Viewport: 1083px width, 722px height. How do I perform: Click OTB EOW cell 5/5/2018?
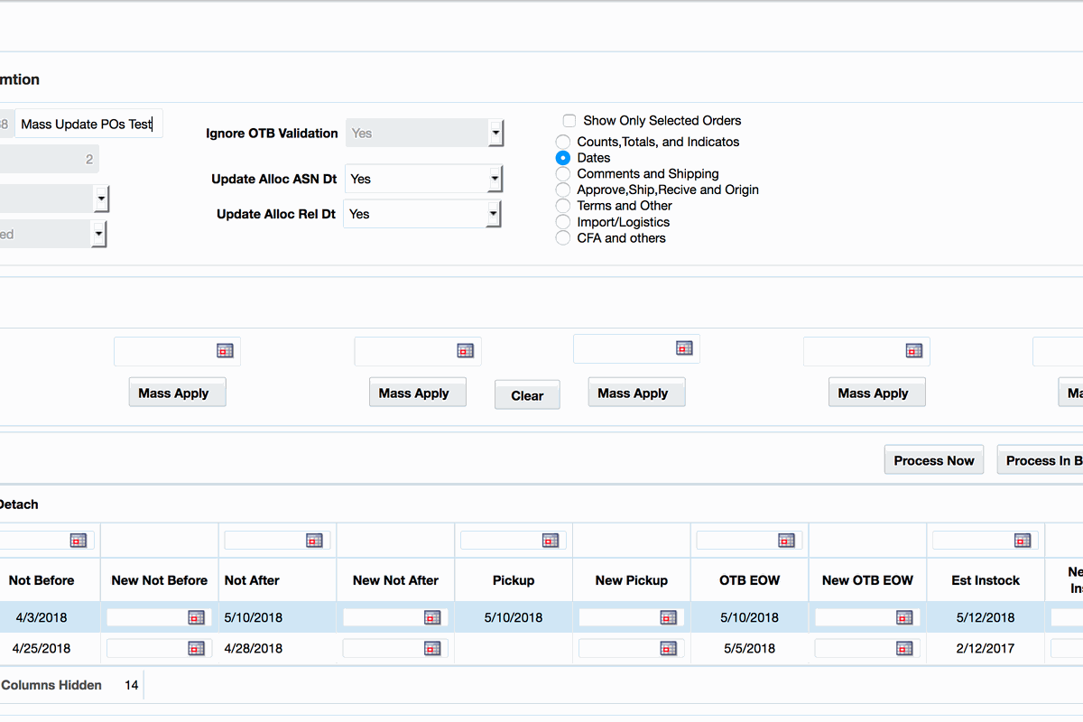(x=750, y=648)
